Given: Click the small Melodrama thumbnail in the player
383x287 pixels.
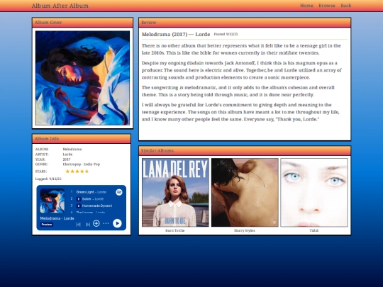Looking at the screenshot, I should [52, 201].
